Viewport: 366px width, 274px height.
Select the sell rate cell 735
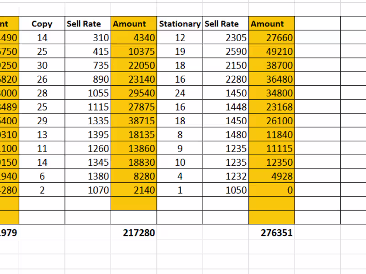[x=88, y=65]
